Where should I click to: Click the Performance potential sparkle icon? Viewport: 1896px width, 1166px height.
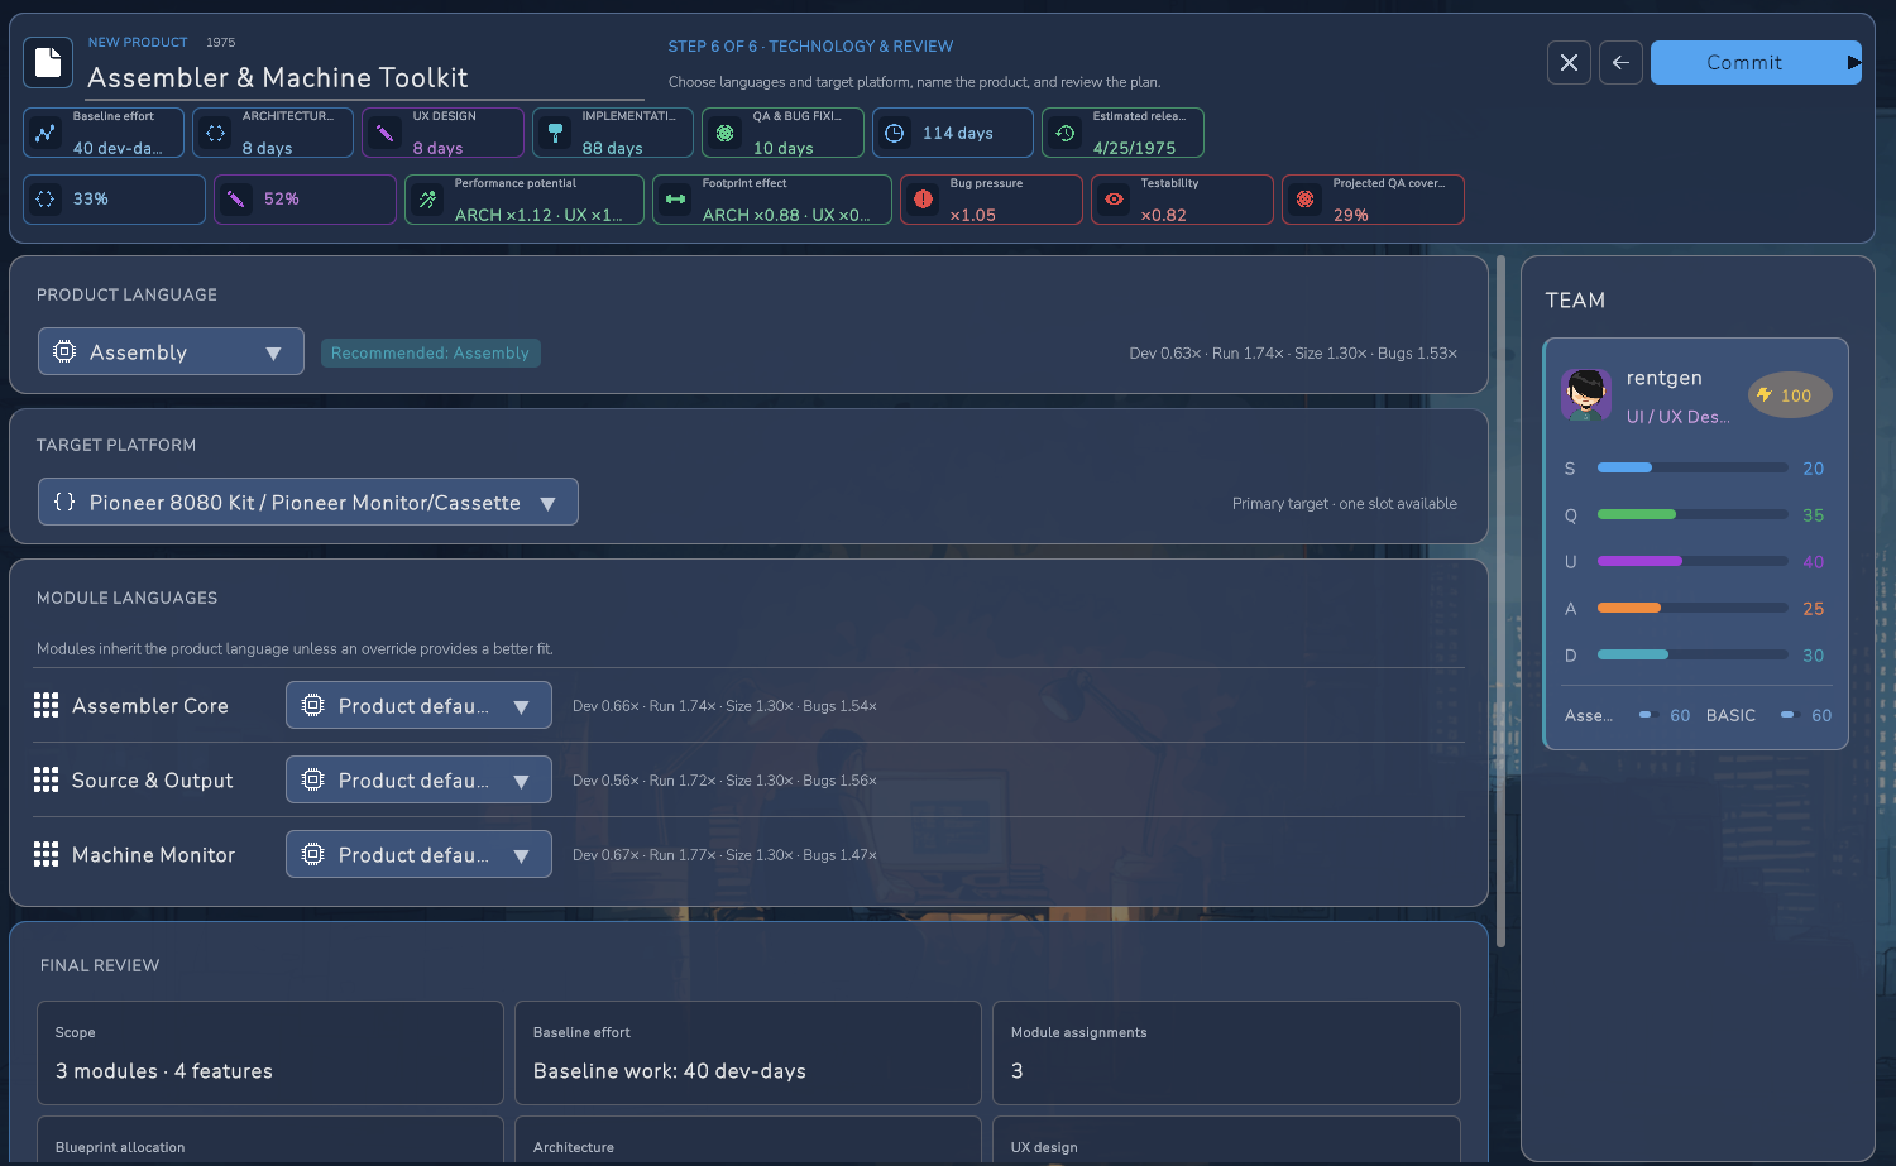pos(427,199)
